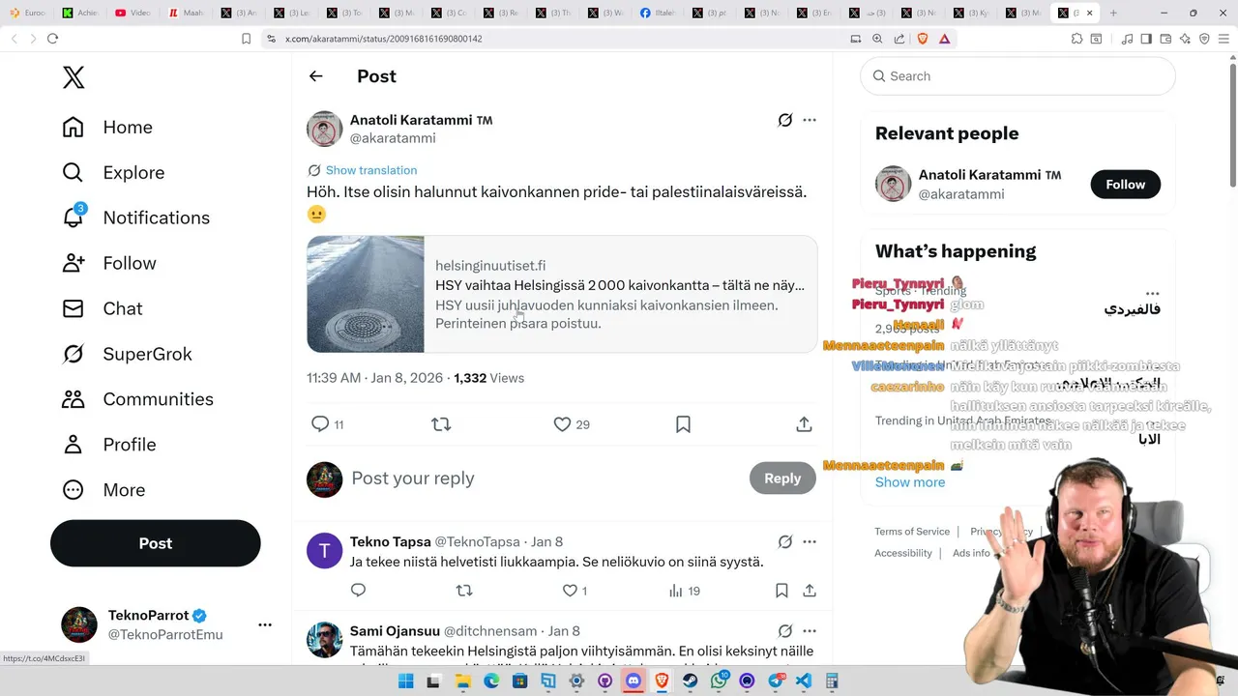Open Home in the sidebar
This screenshot has height=696, width=1238.
[x=107, y=128]
